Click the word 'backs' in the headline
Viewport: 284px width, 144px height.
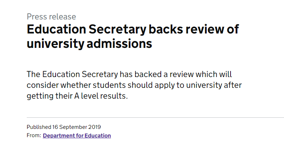(166, 29)
